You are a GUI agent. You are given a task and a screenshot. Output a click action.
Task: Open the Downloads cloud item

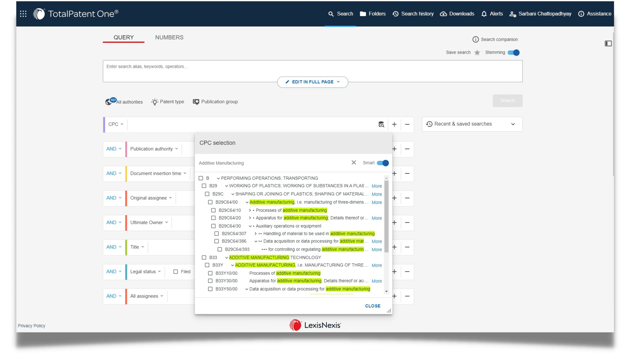pyautogui.click(x=457, y=14)
